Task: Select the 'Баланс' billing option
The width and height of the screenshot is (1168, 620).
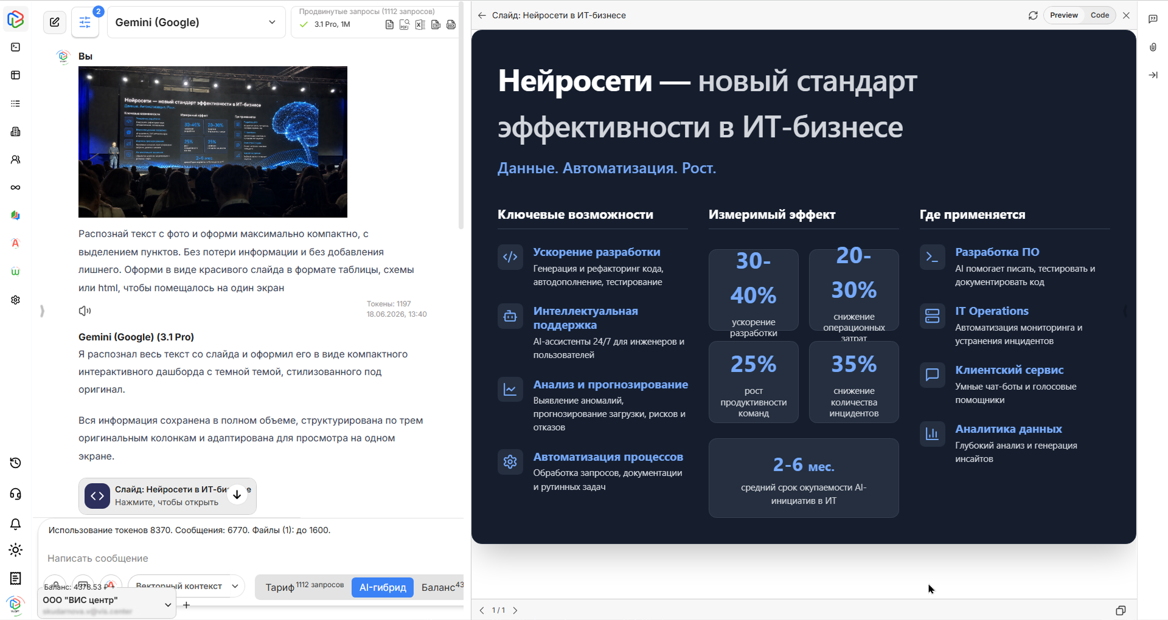Action: coord(442,587)
